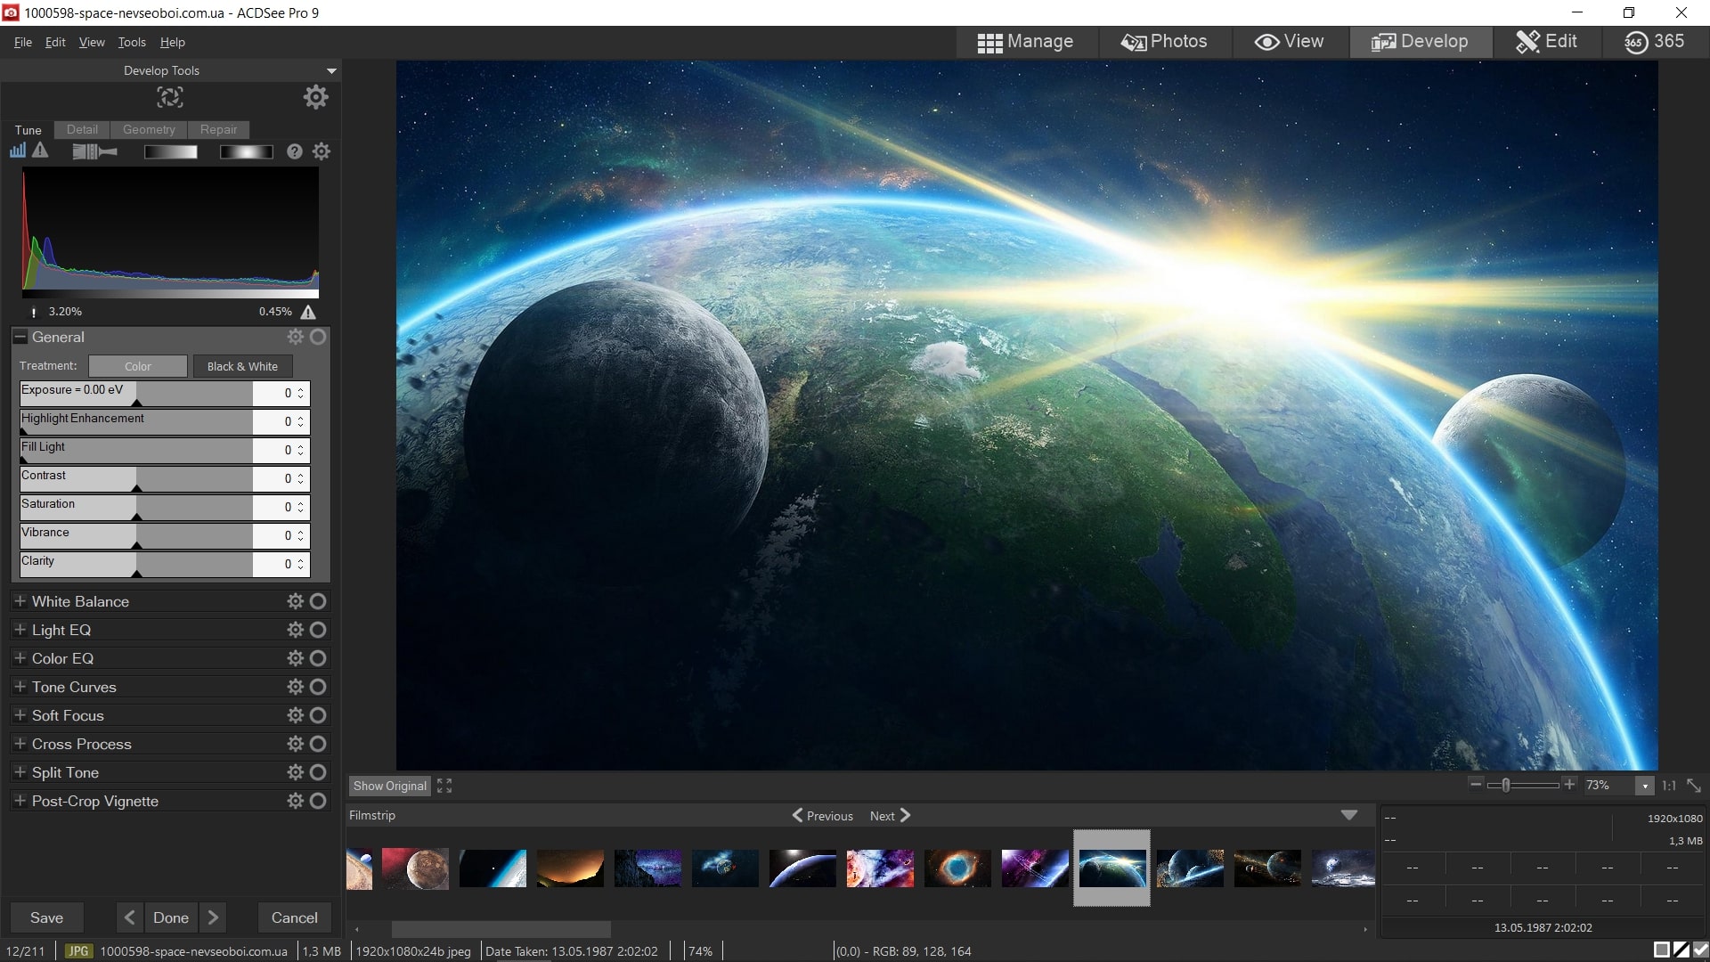Viewport: 1710px width, 962px height.
Task: Open the Tools menu
Action: (x=132, y=42)
